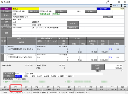This screenshot has height=94, width=128.
Task: Select 6.摘要 category option
Action: tap(61, 76)
